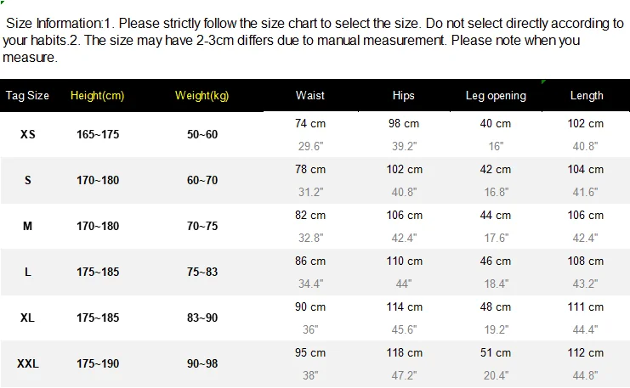The height and width of the screenshot is (388, 630).
Task: Click the Height(cm) column header
Action: [x=98, y=96]
